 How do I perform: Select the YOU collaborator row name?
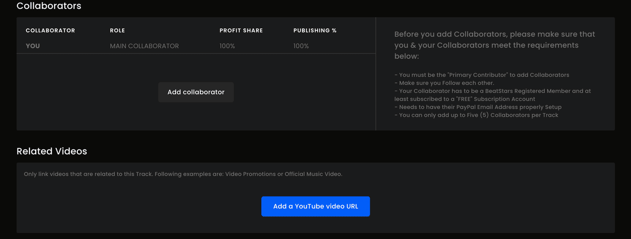33,46
